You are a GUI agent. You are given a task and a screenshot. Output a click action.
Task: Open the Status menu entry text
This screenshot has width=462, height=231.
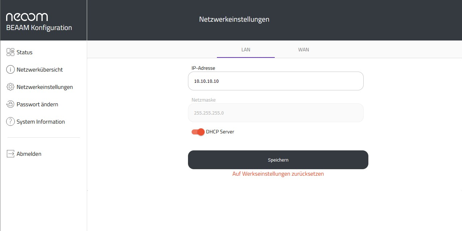point(25,52)
